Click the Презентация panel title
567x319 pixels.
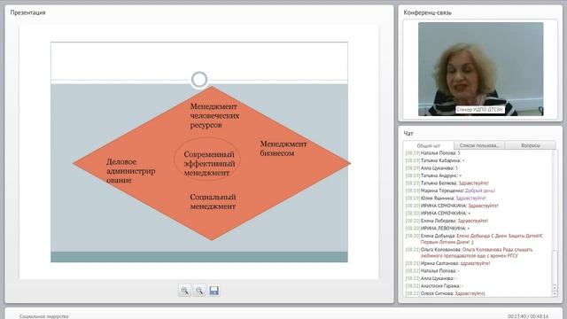click(27, 12)
